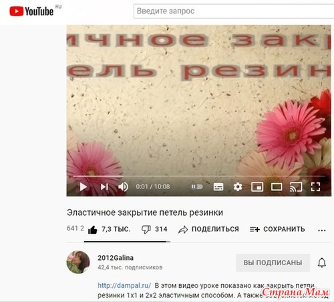Dislike the video
The height and width of the screenshot is (302, 334).
point(146,229)
